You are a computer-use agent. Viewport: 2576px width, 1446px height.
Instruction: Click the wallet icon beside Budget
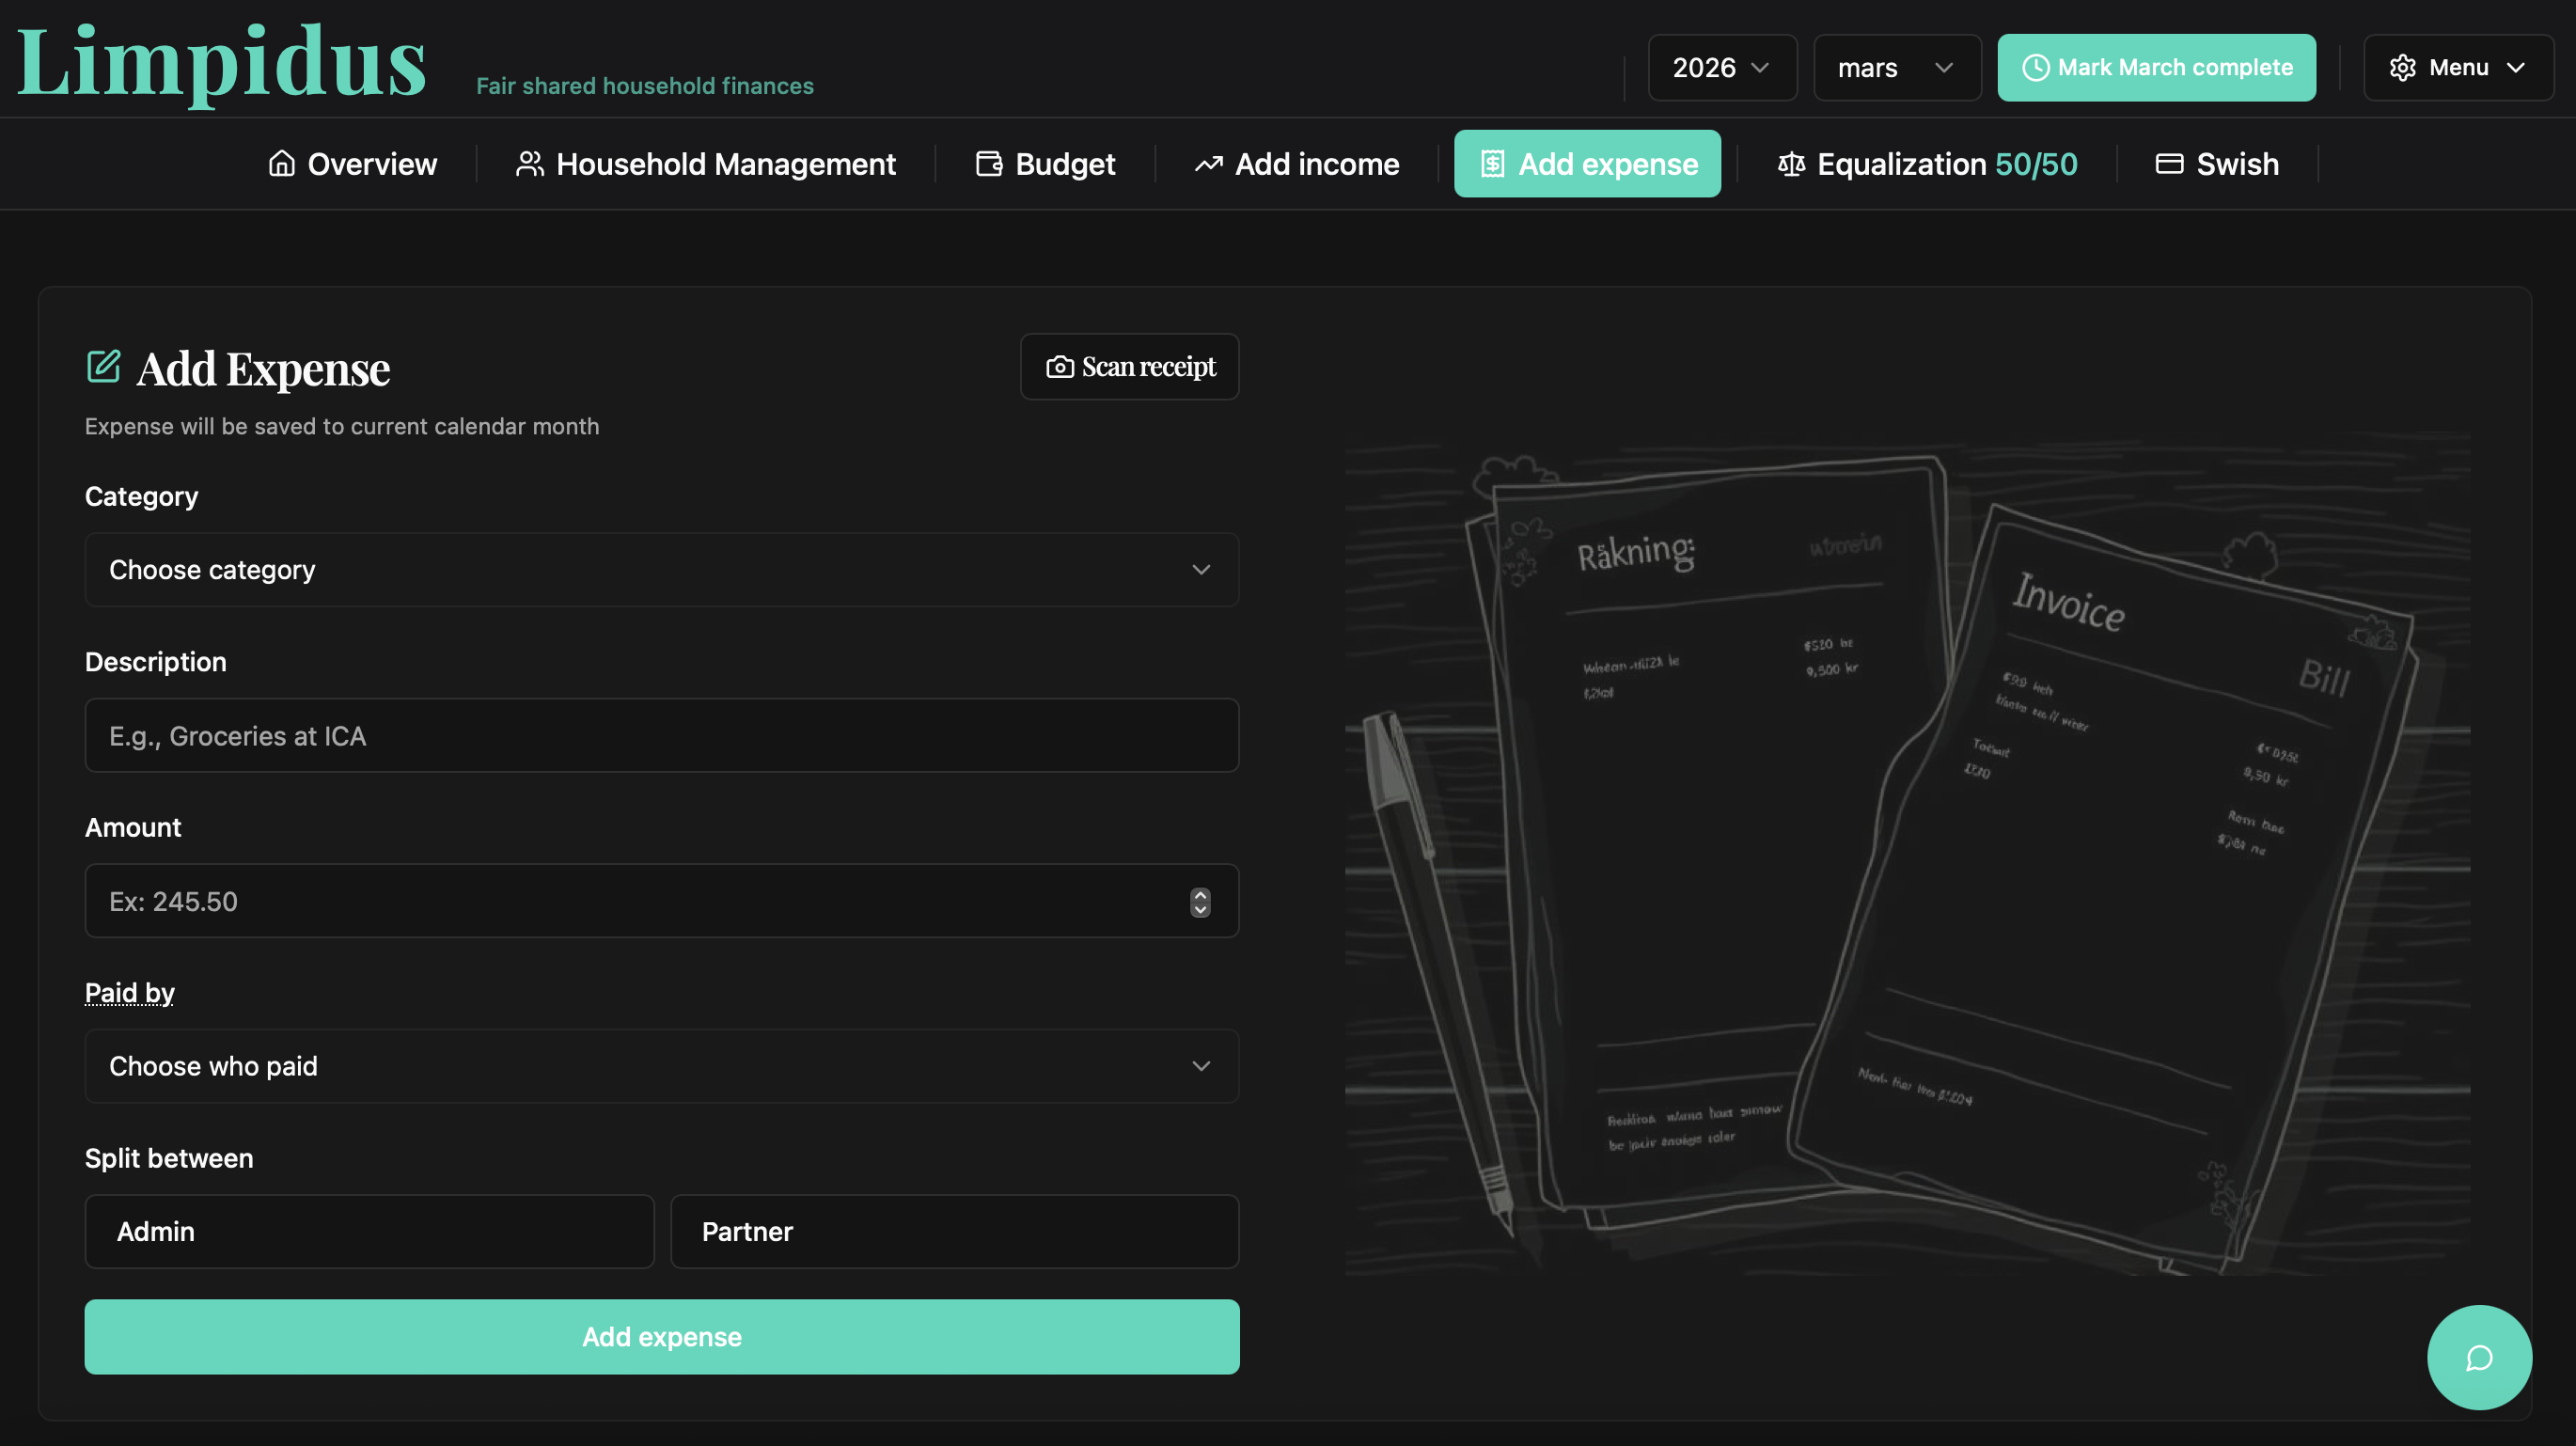988,164
